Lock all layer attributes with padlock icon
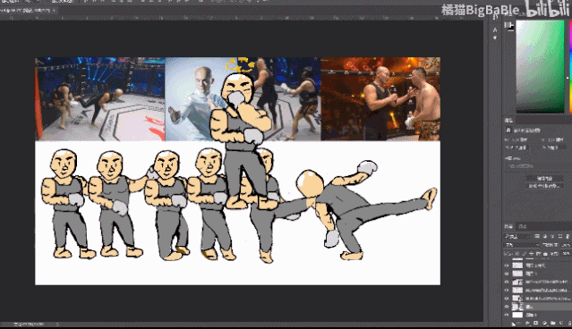 pos(545,254)
